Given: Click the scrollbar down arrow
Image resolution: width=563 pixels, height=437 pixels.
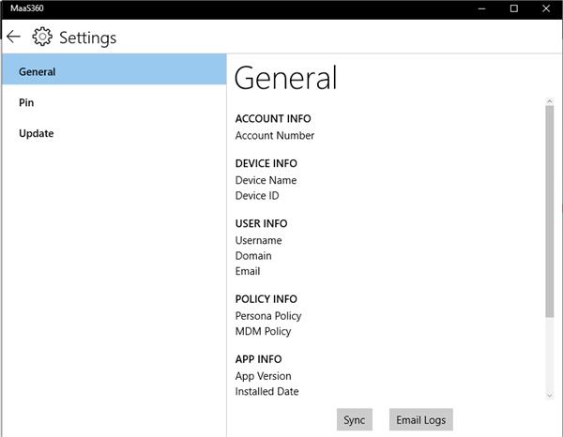Looking at the screenshot, I should pyautogui.click(x=549, y=396).
